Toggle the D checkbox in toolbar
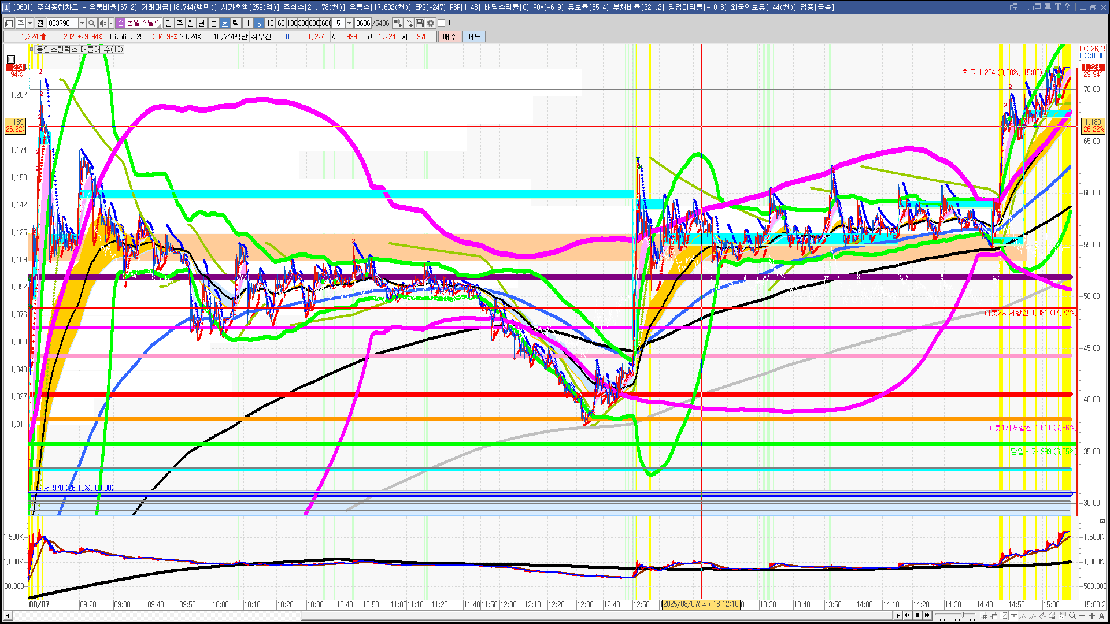 coord(442,23)
